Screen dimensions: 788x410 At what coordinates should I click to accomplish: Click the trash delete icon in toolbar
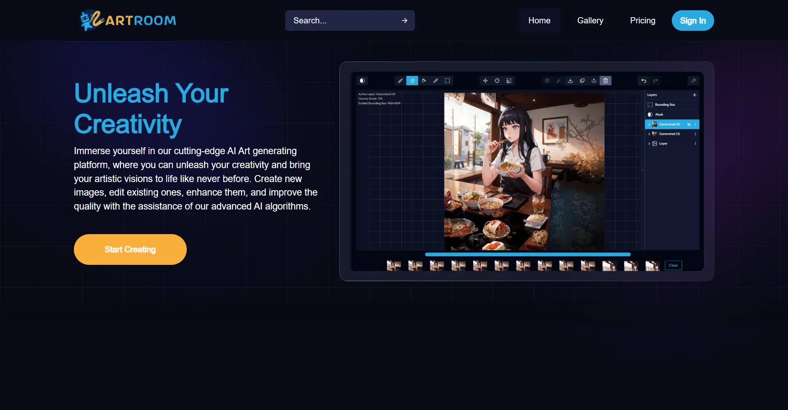click(x=605, y=81)
